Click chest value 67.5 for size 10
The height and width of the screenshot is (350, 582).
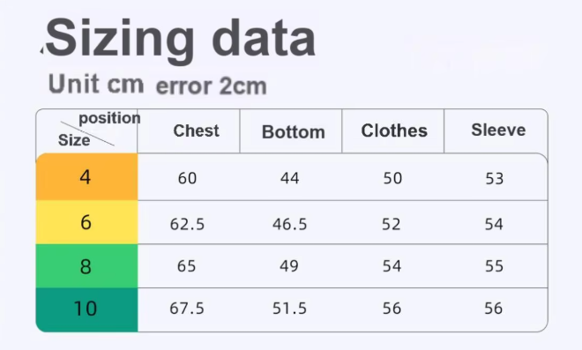(187, 309)
